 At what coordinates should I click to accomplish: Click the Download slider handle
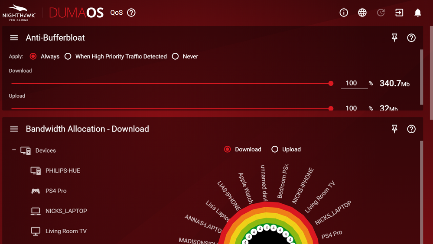(x=331, y=83)
